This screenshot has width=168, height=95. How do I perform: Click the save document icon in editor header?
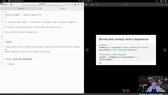click(x=75, y=4)
